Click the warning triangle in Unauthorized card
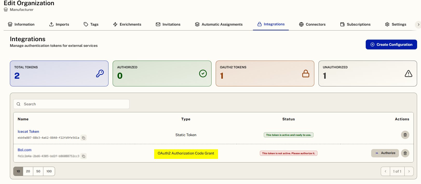The image size is (421, 184). 409,73
